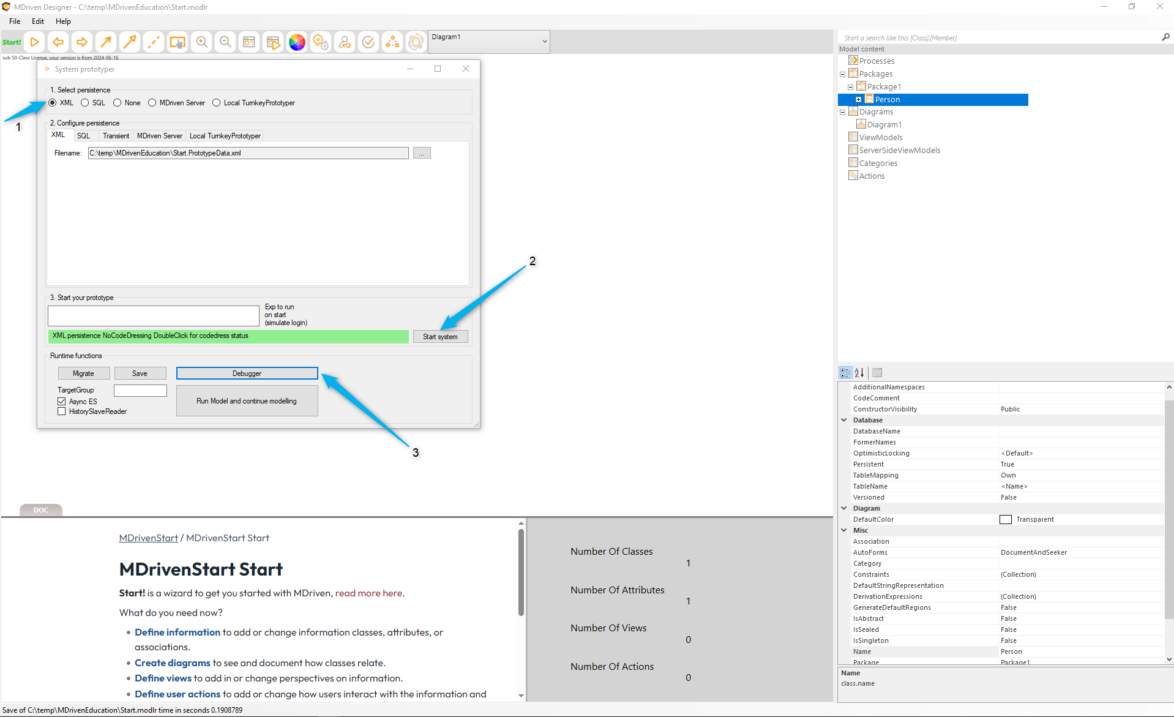
Task: Enable the HistorySlaveReader checkbox
Action: [x=62, y=411]
